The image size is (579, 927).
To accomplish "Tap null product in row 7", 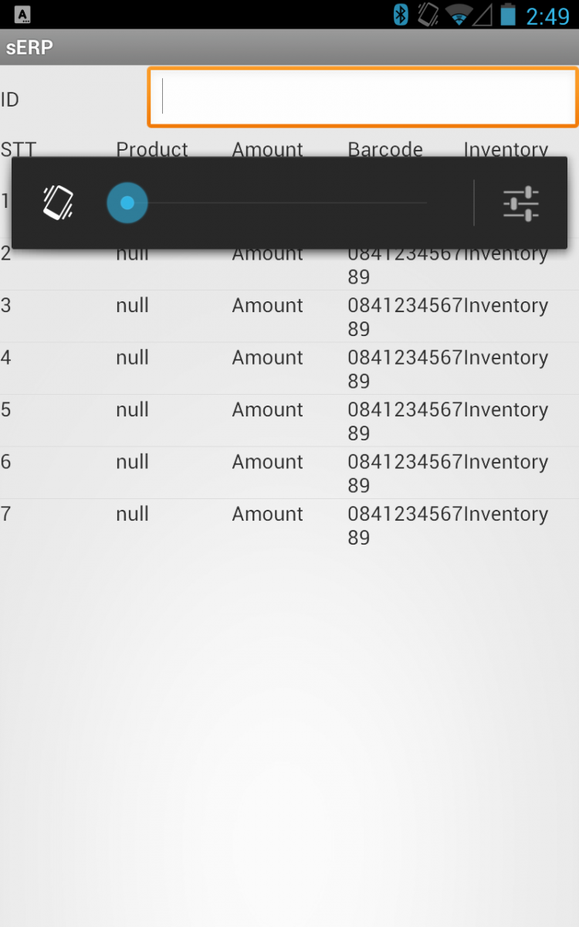I will point(132,514).
